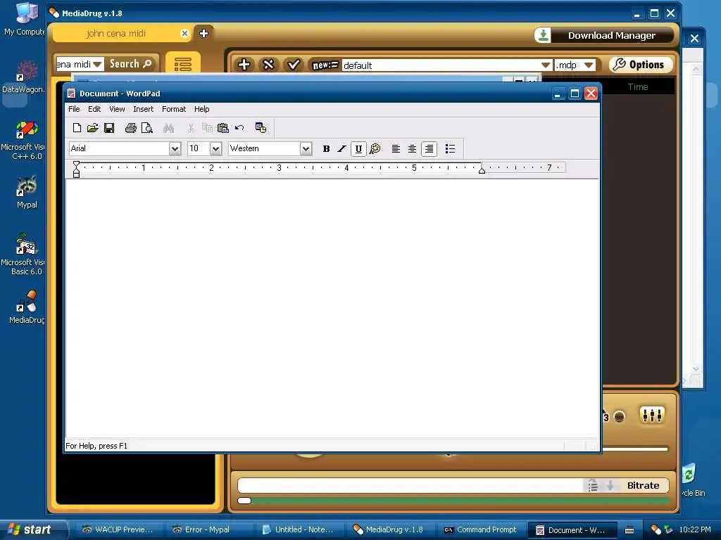The height and width of the screenshot is (540, 721).
Task: Expand the font size dropdown
Action: pos(215,149)
